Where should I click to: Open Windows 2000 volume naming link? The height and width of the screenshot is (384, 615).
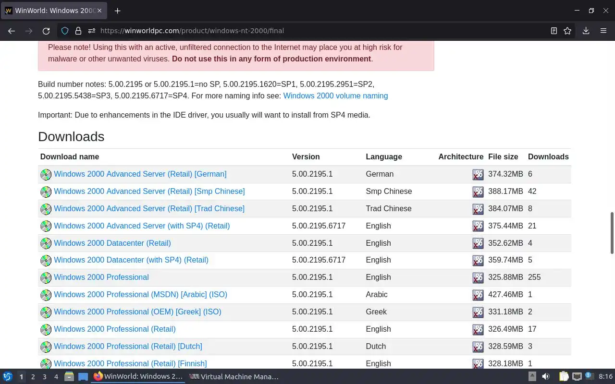[x=335, y=96]
